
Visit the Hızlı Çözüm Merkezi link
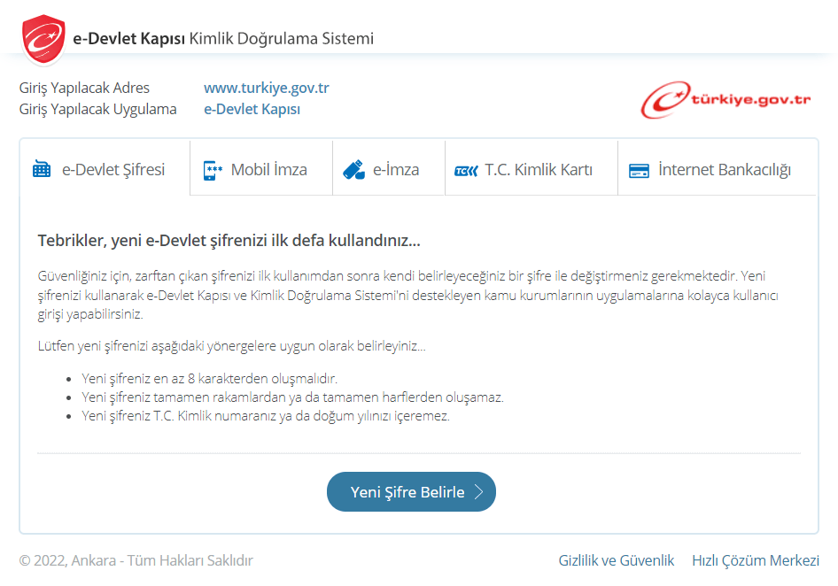click(755, 560)
